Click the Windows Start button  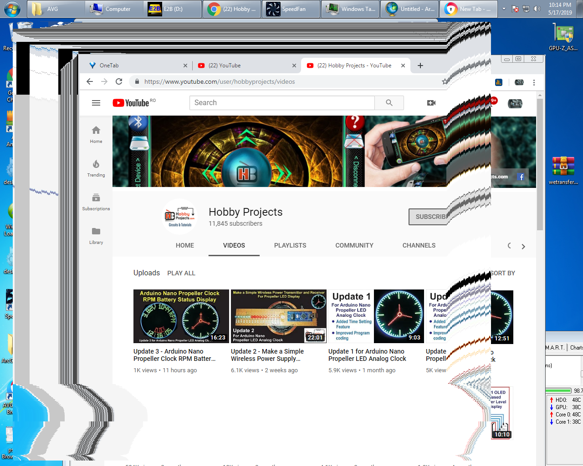[x=12, y=9]
